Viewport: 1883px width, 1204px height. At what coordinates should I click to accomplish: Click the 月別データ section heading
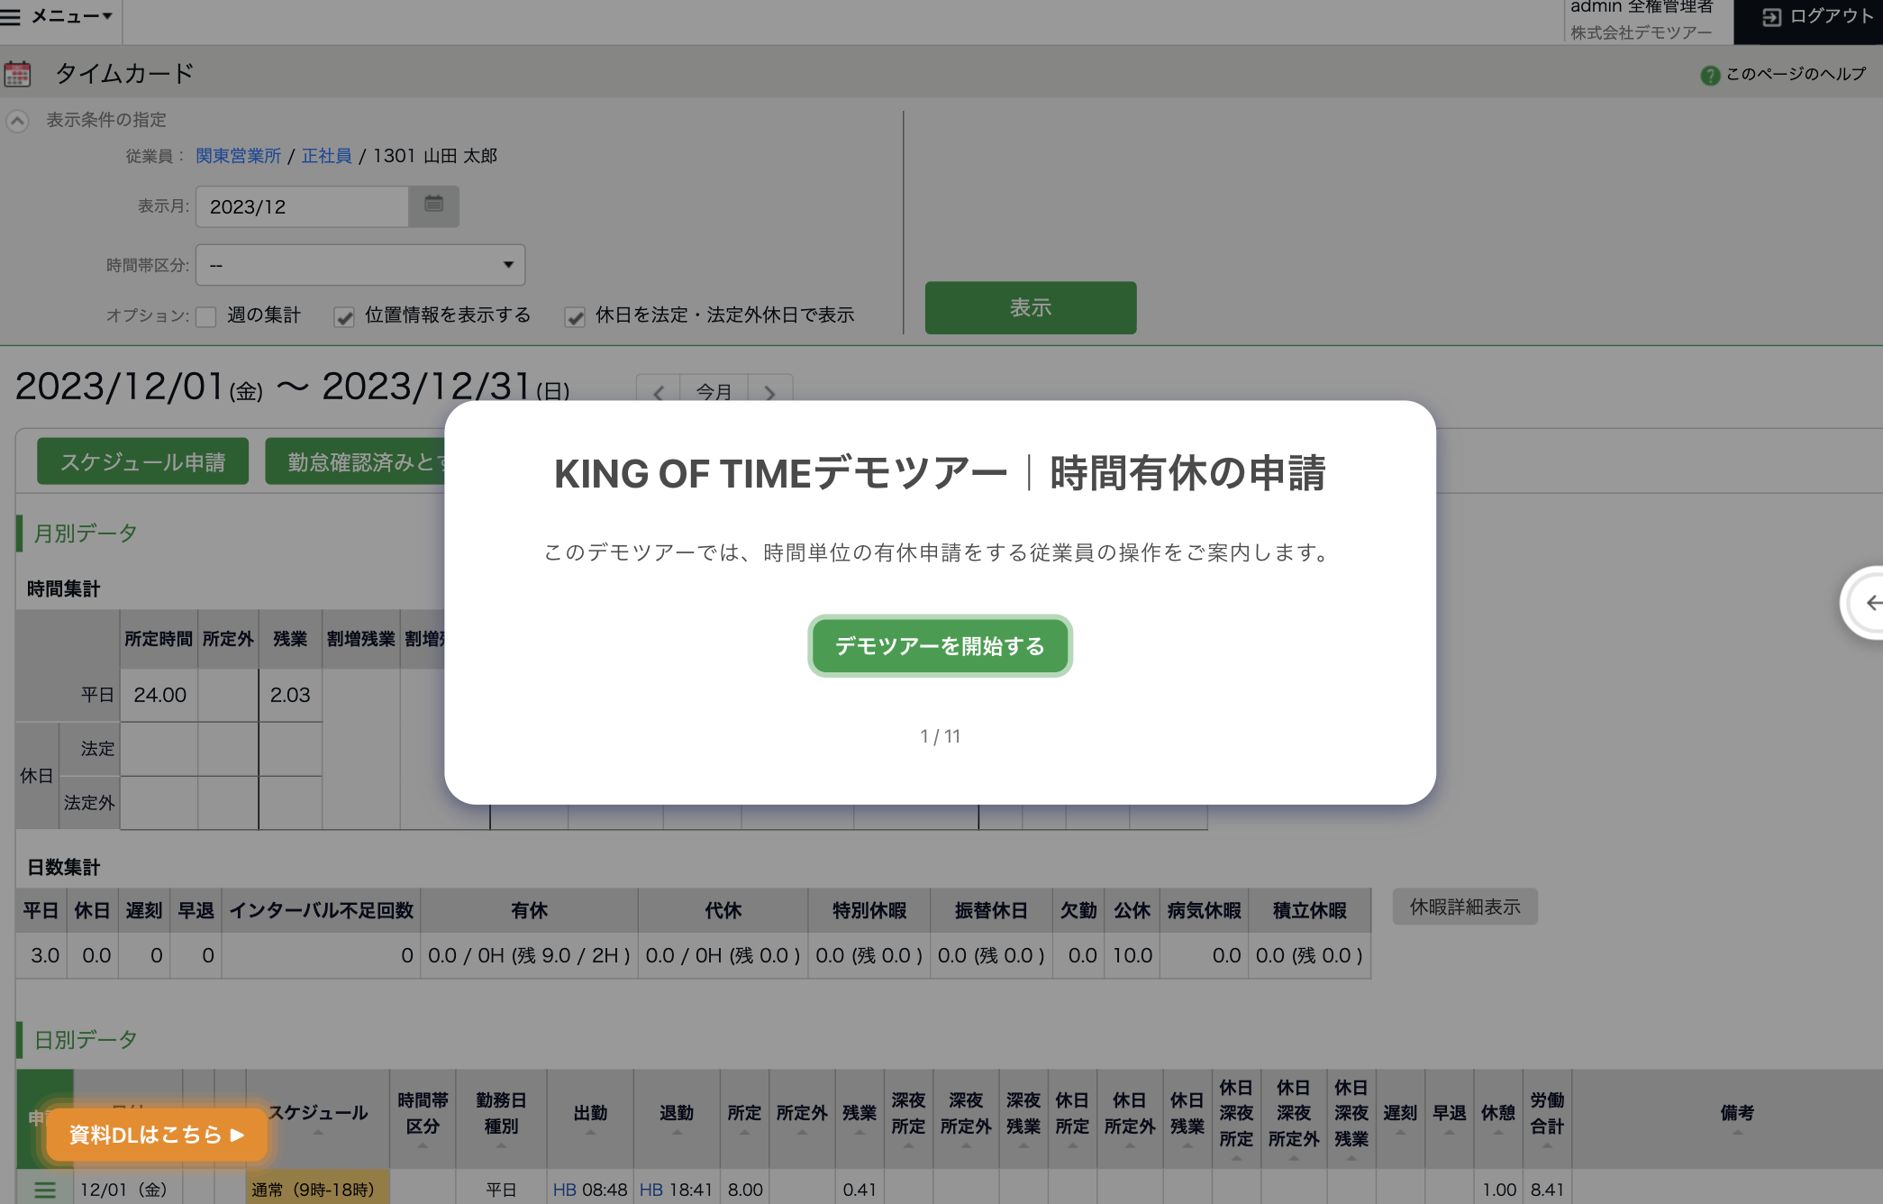(86, 534)
